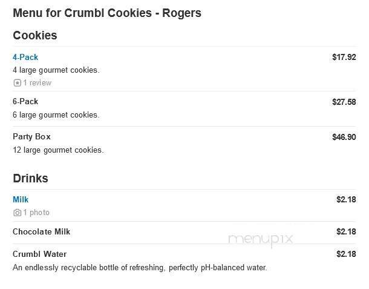Click the menupix watermark logo
This screenshot has width=369, height=289.
(260, 239)
